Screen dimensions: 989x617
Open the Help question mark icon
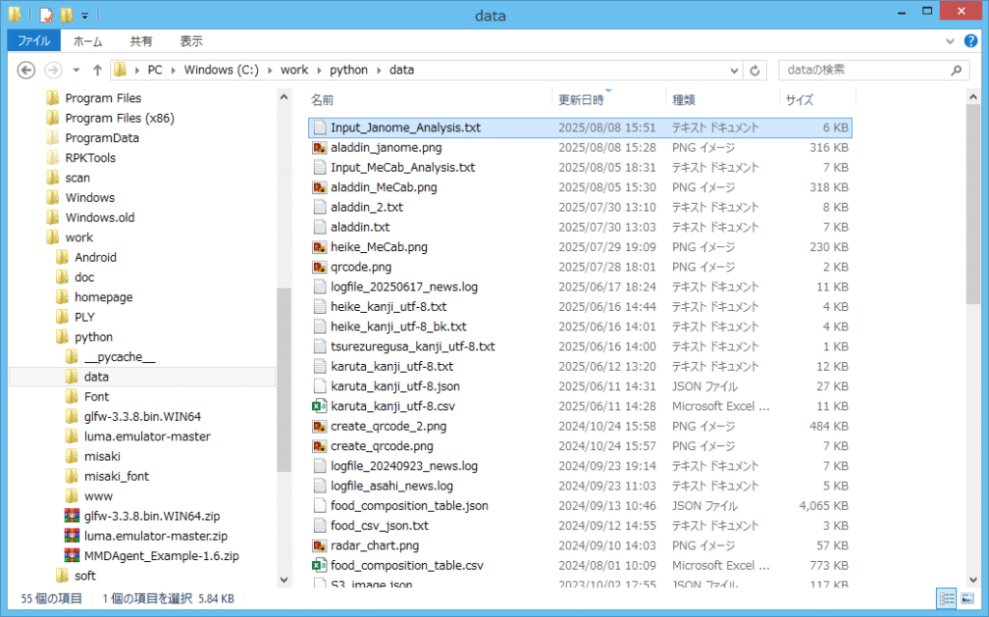click(971, 42)
